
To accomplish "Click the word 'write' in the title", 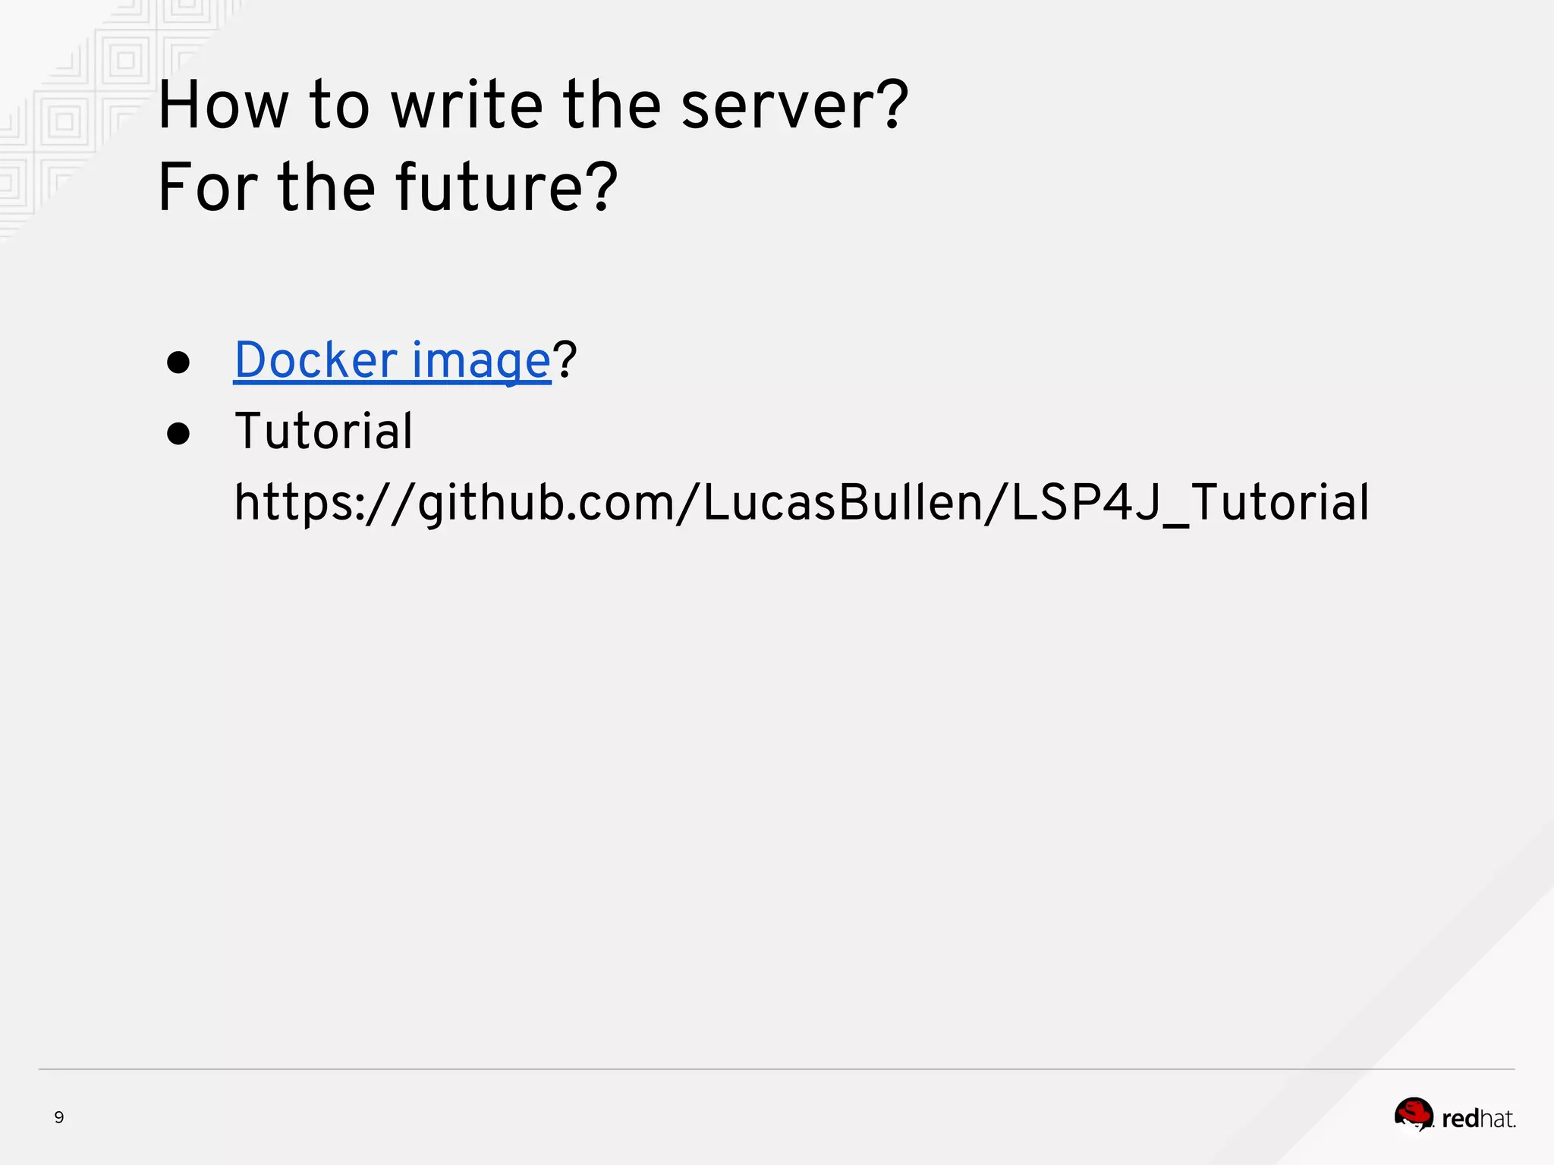I will (467, 105).
